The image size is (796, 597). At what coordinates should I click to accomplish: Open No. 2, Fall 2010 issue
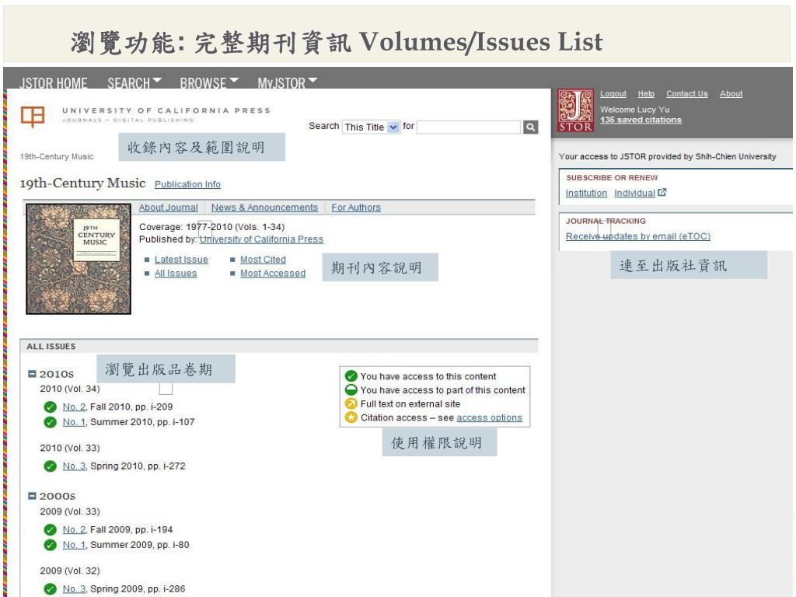[74, 407]
